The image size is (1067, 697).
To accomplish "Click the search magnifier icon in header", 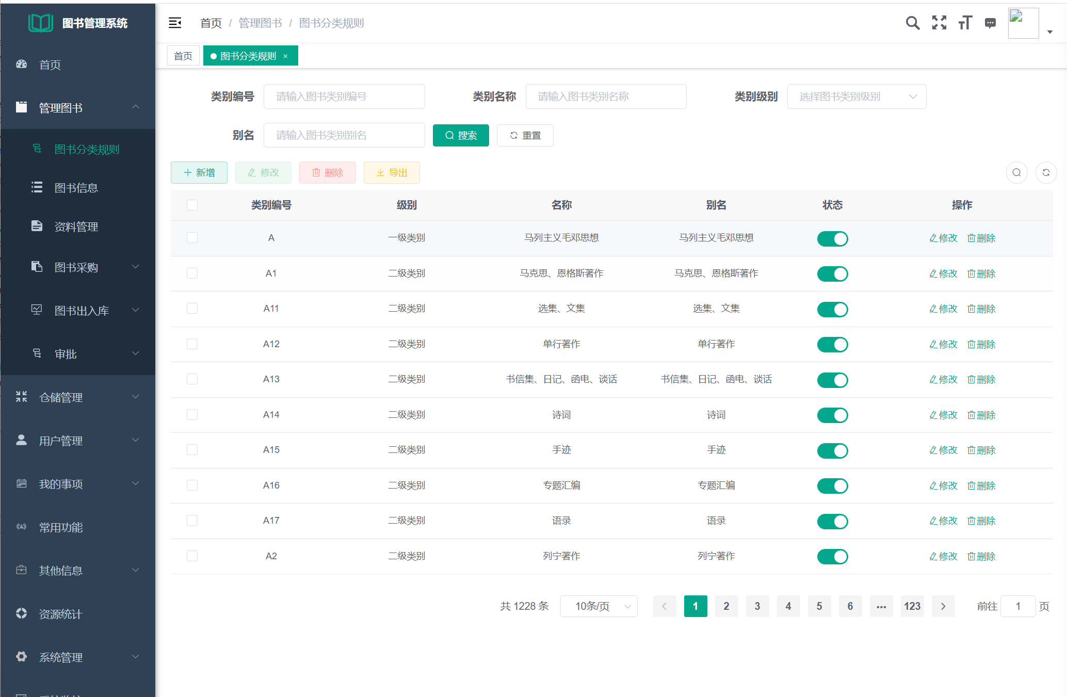I will click(x=912, y=23).
